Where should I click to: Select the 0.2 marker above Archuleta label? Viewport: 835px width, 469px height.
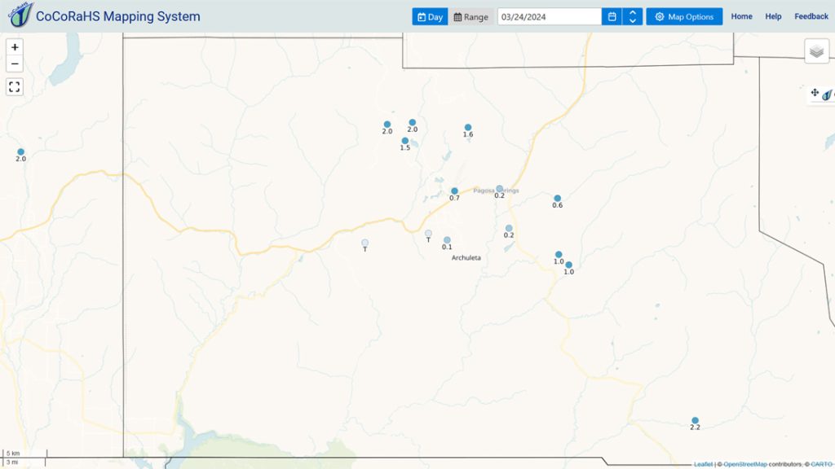pyautogui.click(x=509, y=228)
